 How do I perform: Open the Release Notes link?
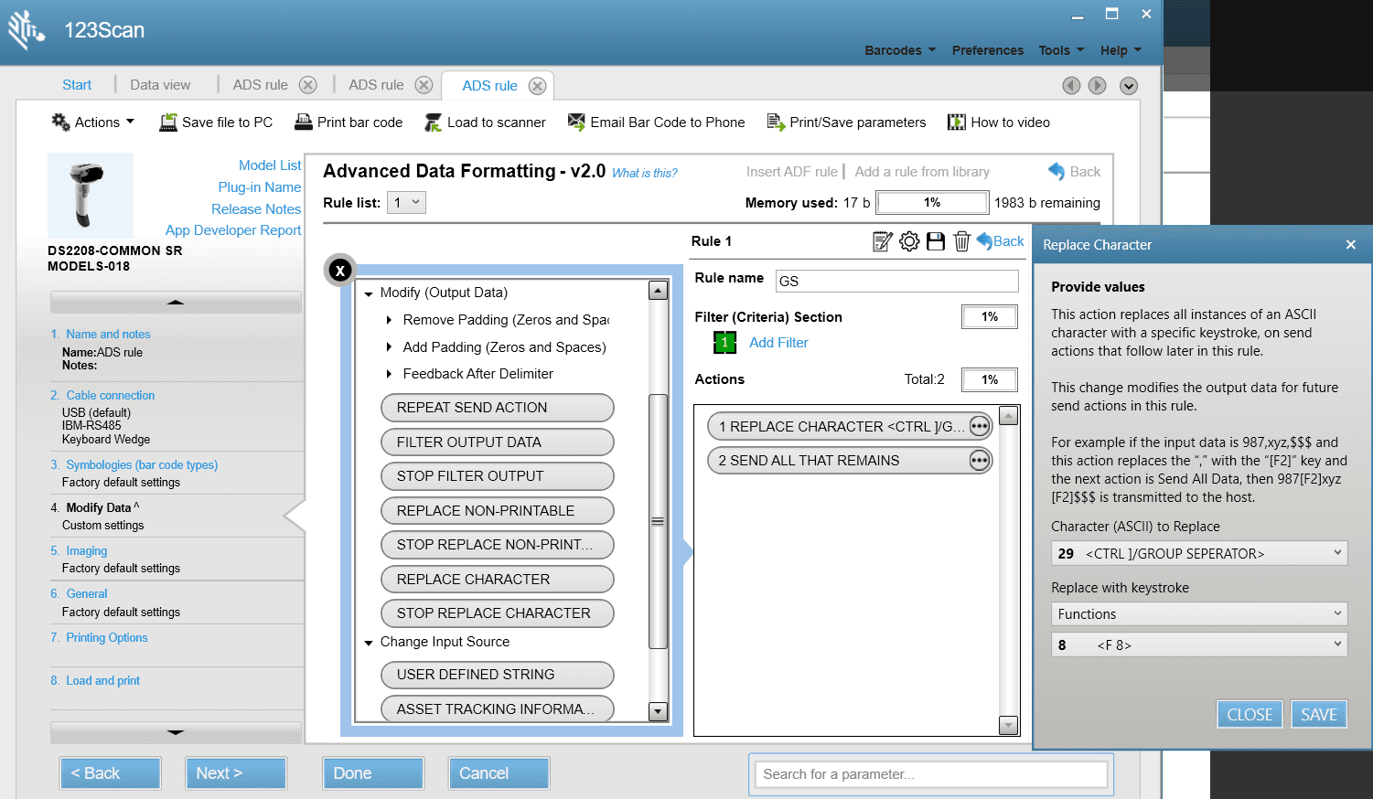pos(256,209)
